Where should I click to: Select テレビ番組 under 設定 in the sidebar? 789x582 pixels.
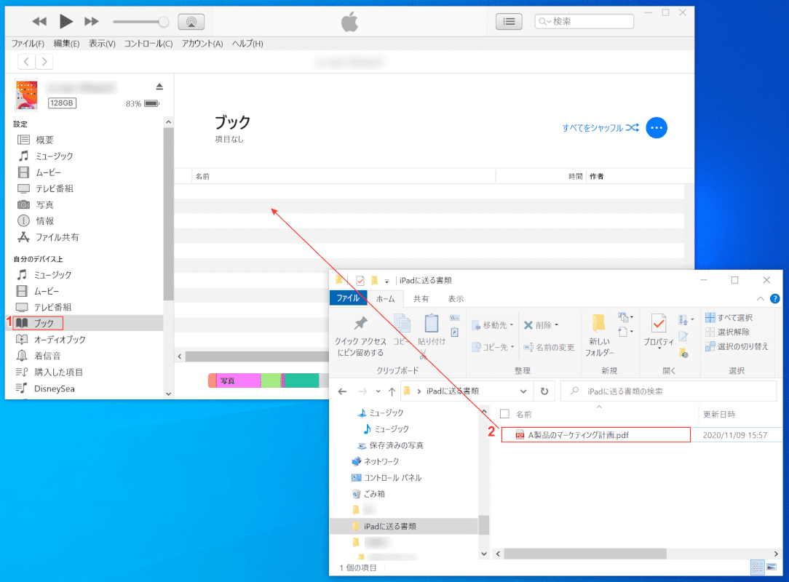54,188
